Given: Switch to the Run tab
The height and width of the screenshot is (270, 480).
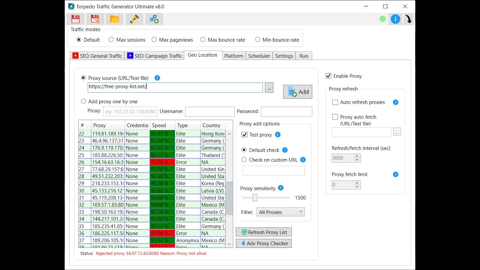Looking at the screenshot, I should pos(304,56).
